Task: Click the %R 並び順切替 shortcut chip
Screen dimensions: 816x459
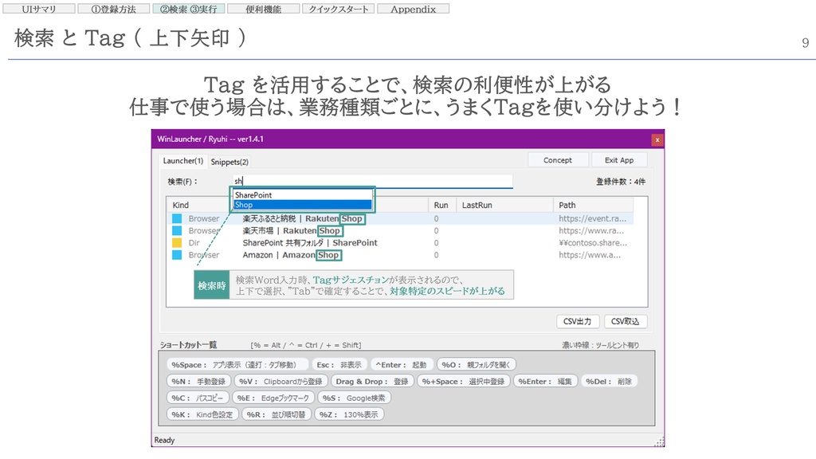Action: (x=277, y=414)
